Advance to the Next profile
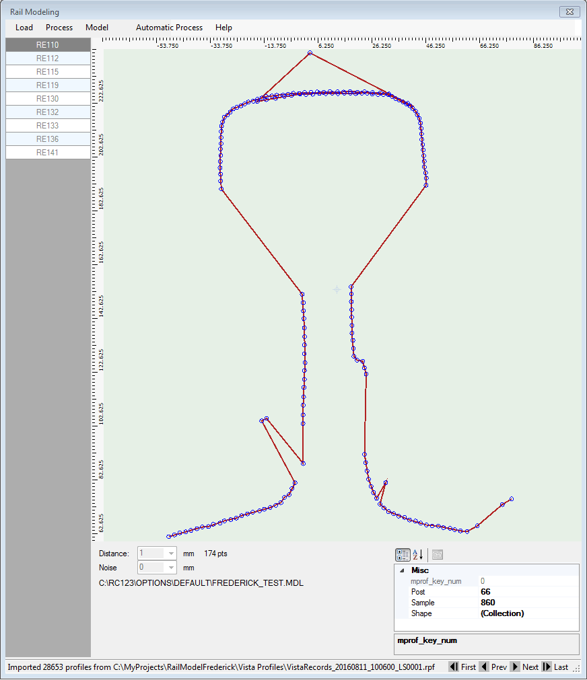 pos(524,667)
